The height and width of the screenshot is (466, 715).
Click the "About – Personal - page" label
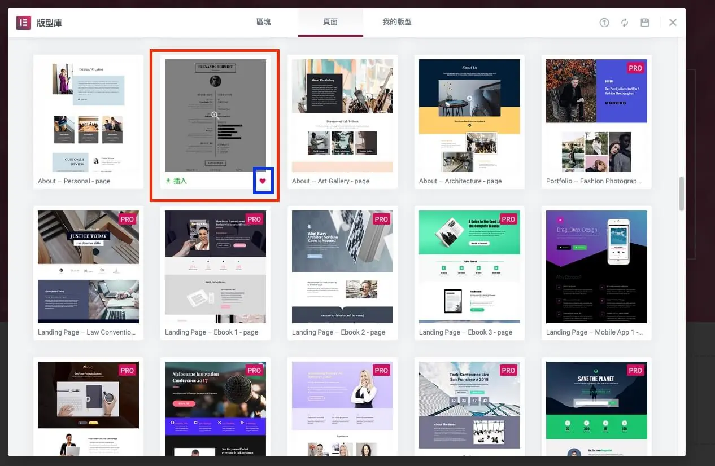pos(74,181)
